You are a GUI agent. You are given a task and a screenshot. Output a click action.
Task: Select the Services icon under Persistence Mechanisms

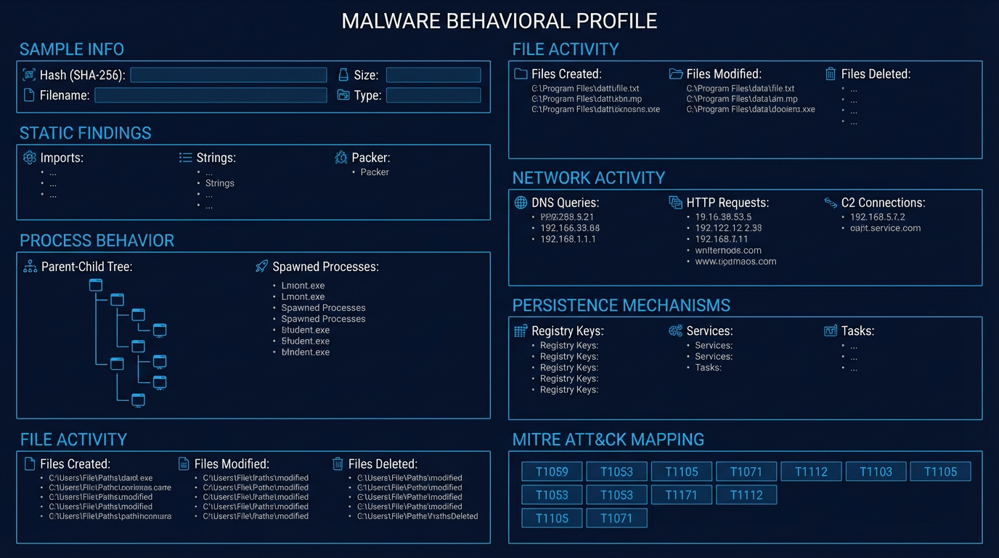(x=675, y=331)
